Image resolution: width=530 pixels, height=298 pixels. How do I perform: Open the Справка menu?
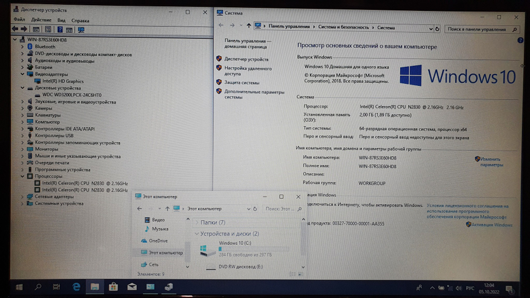pos(80,21)
